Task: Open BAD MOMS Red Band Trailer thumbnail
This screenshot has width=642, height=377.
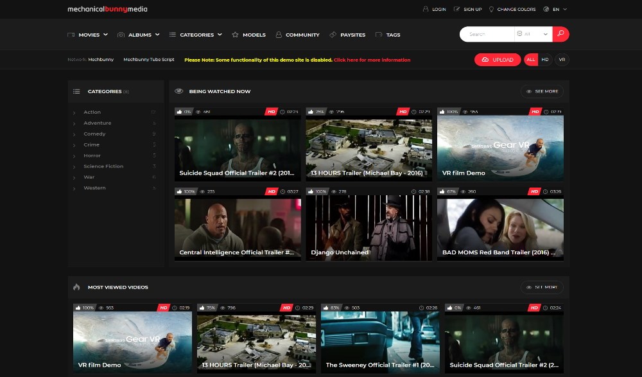Action: pyautogui.click(x=500, y=228)
